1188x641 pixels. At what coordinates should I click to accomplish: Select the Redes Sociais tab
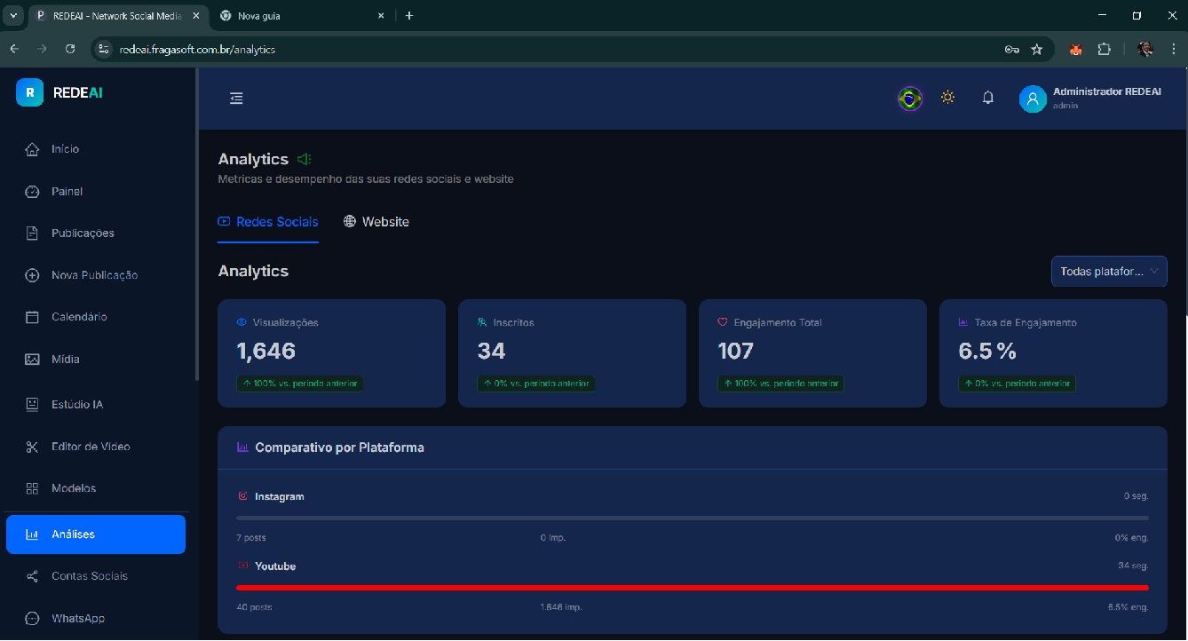[x=268, y=222]
